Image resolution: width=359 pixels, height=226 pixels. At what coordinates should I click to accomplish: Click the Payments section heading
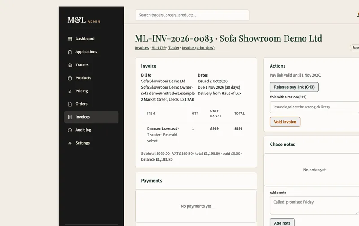pos(151,181)
